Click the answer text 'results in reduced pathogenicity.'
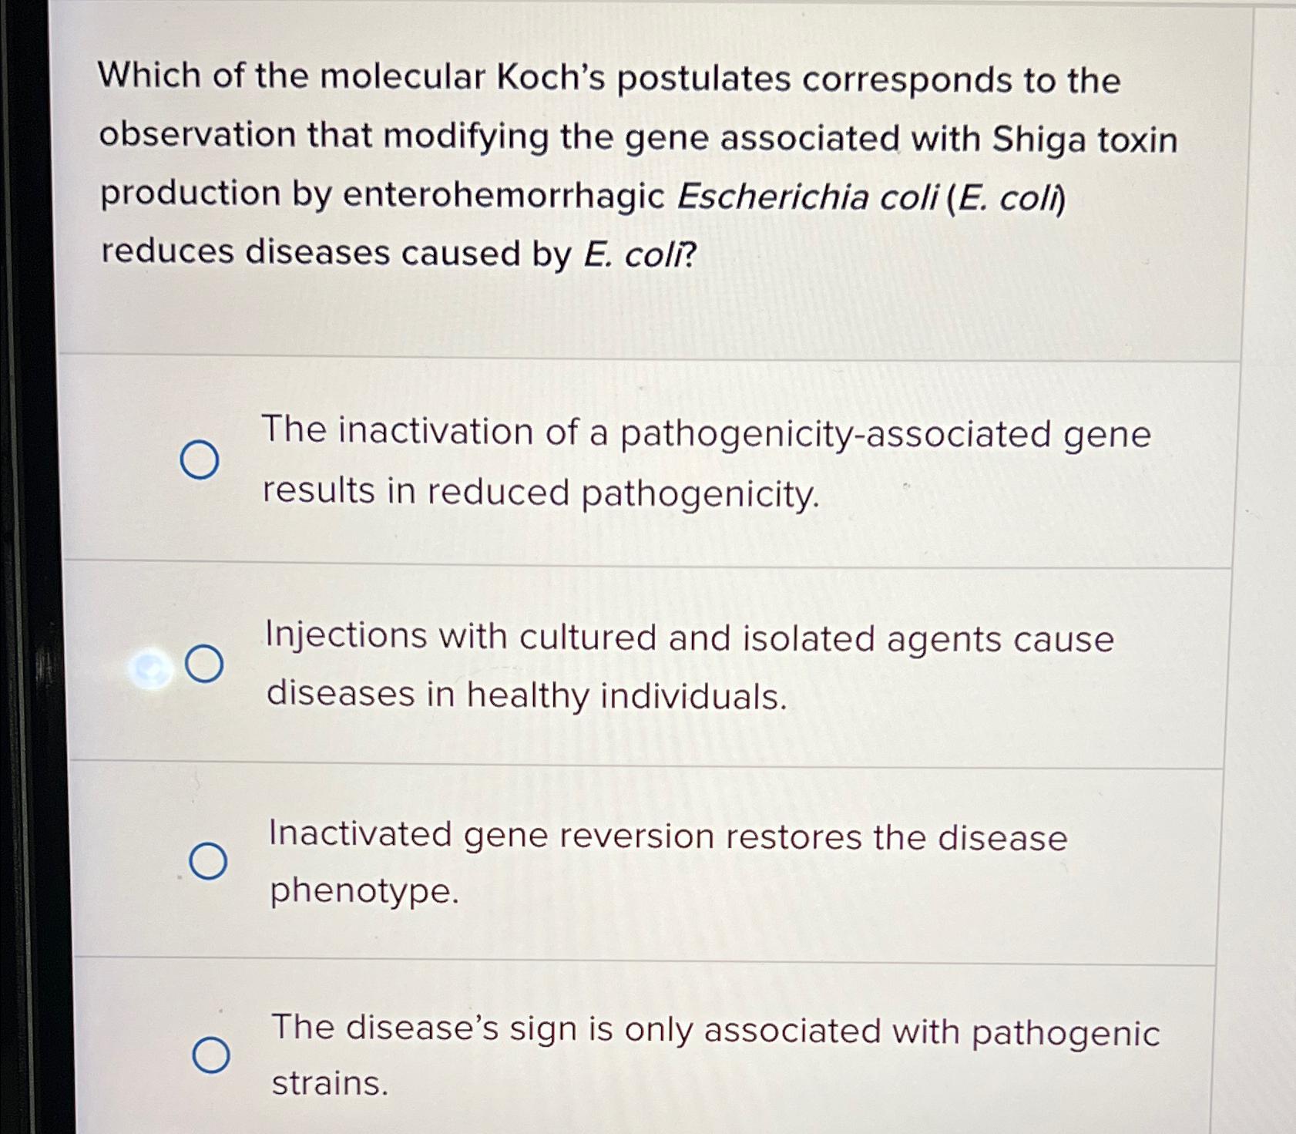The image size is (1296, 1134). [541, 493]
